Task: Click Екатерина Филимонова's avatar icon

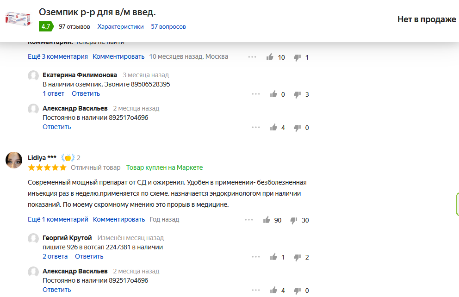Action: pos(33,75)
